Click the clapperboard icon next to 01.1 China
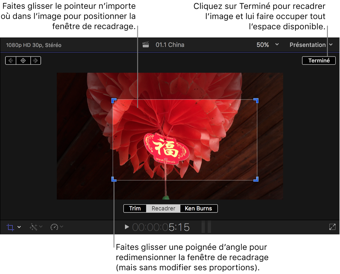 coord(146,45)
